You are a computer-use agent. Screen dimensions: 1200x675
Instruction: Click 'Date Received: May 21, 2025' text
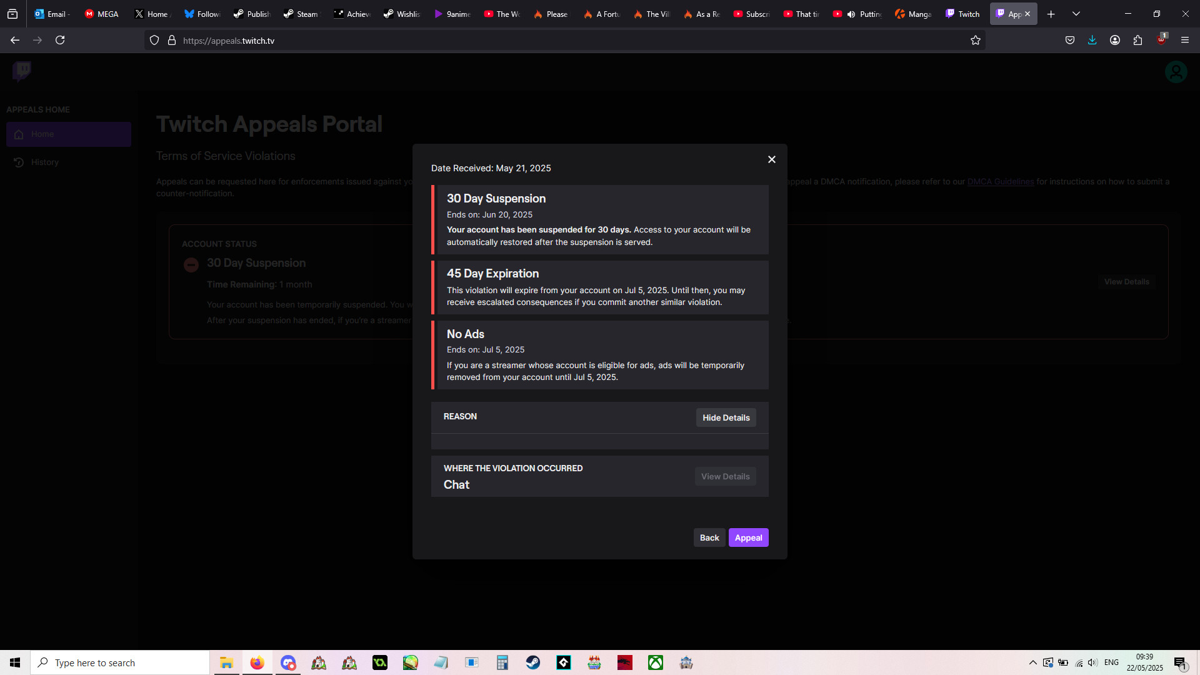point(491,168)
